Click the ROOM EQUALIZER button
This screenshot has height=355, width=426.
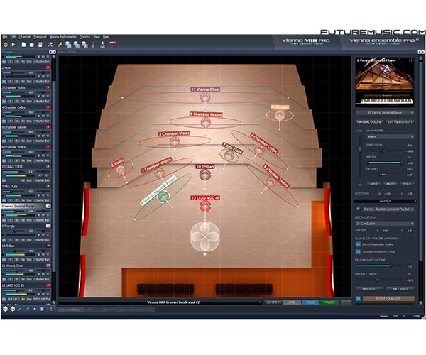[388, 298]
